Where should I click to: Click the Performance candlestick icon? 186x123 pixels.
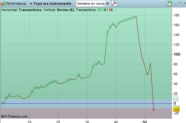click(x=3, y=3)
